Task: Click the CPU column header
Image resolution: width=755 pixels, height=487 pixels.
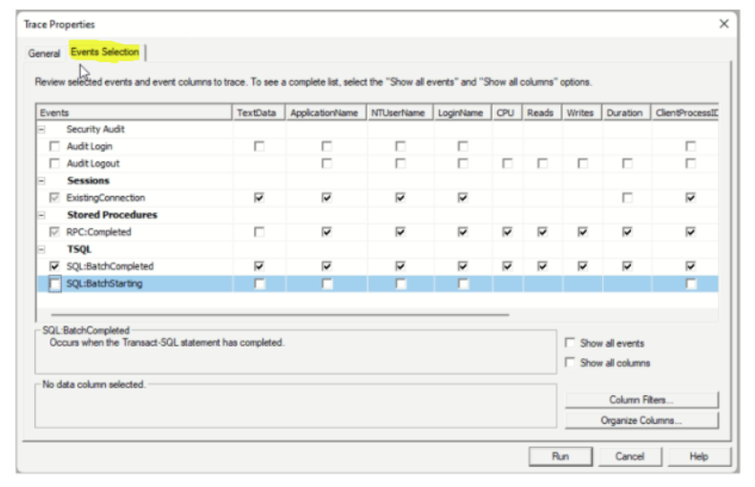Action: click(x=506, y=113)
